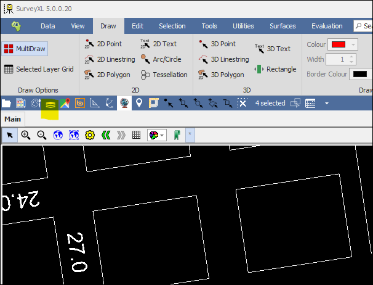This screenshot has width=373, height=285.
Task: Click the 3D Linestring button
Action: coord(223,59)
